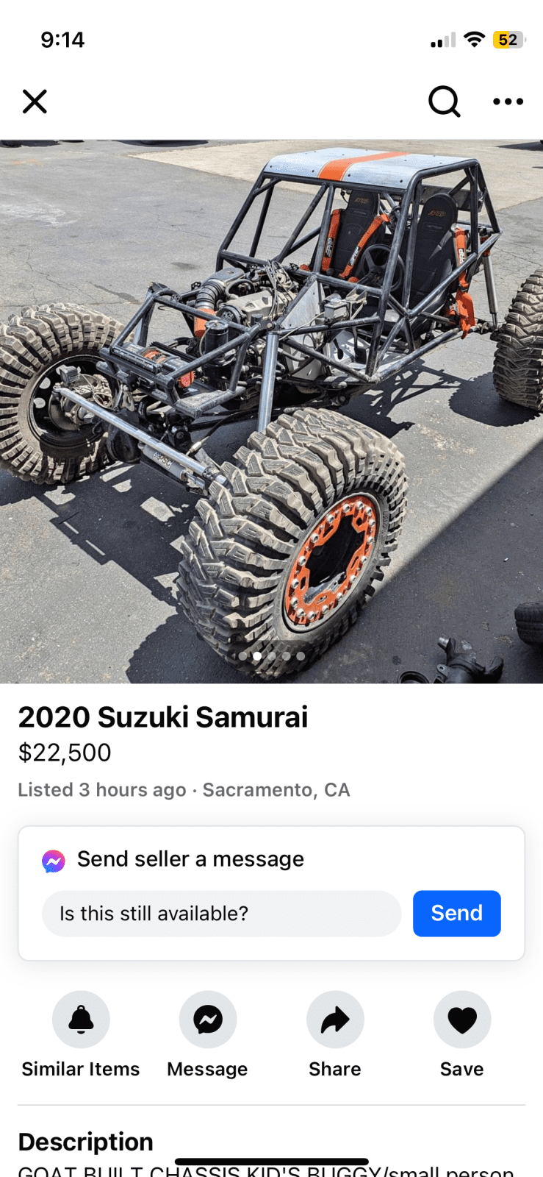
Task: Tap the Share arrow icon
Action: pos(335,1019)
